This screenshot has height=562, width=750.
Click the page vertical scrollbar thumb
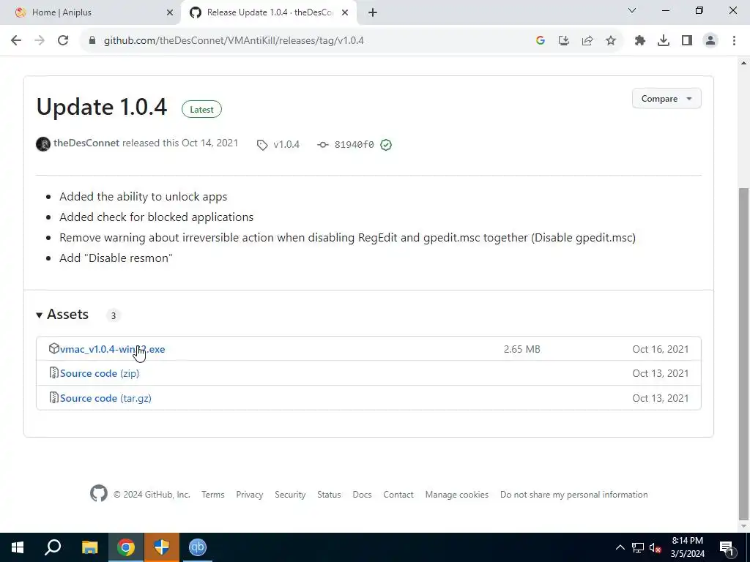tap(744, 353)
